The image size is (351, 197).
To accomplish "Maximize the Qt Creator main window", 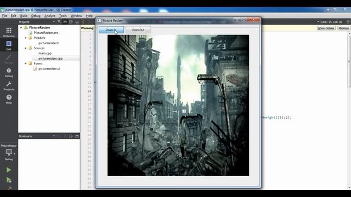I will click(335, 10).
